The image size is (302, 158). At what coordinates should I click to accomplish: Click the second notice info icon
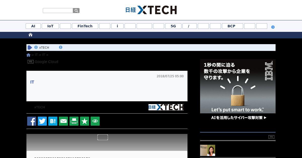[x=61, y=47]
